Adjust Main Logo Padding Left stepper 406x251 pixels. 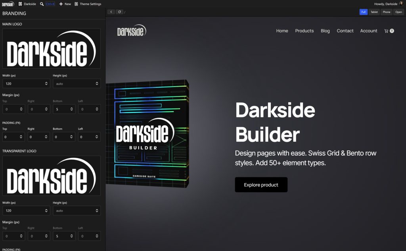97,137
